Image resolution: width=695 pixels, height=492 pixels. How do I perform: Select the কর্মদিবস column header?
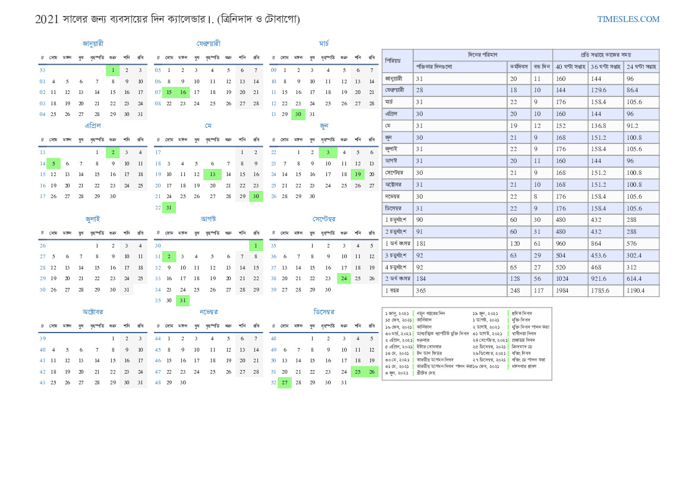(519, 66)
